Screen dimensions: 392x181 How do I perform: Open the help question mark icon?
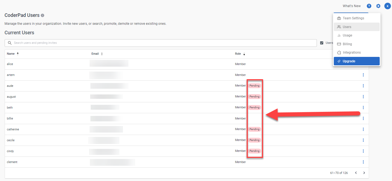point(369,6)
